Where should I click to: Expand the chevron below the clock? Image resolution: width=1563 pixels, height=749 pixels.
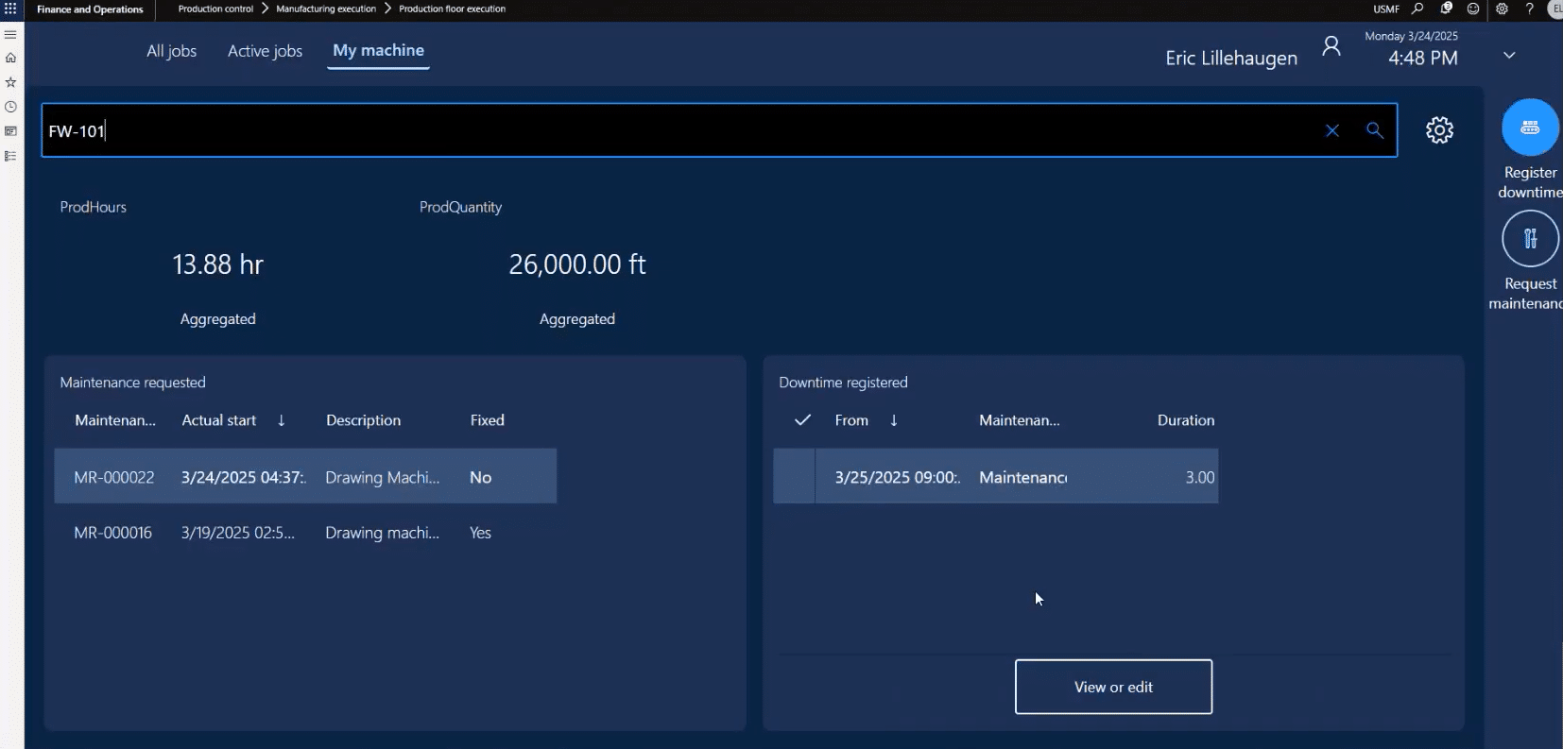(x=1509, y=56)
